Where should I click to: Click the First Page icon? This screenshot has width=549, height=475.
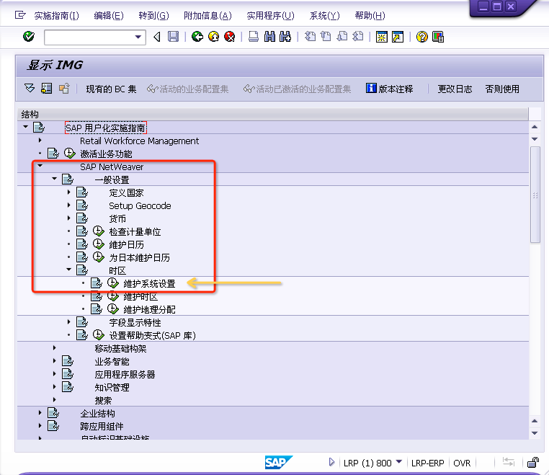click(x=310, y=37)
